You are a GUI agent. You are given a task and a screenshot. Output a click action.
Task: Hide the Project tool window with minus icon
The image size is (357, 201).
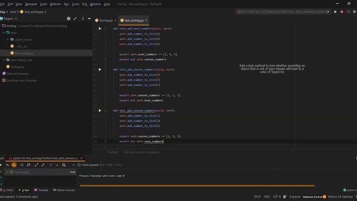[89, 18]
